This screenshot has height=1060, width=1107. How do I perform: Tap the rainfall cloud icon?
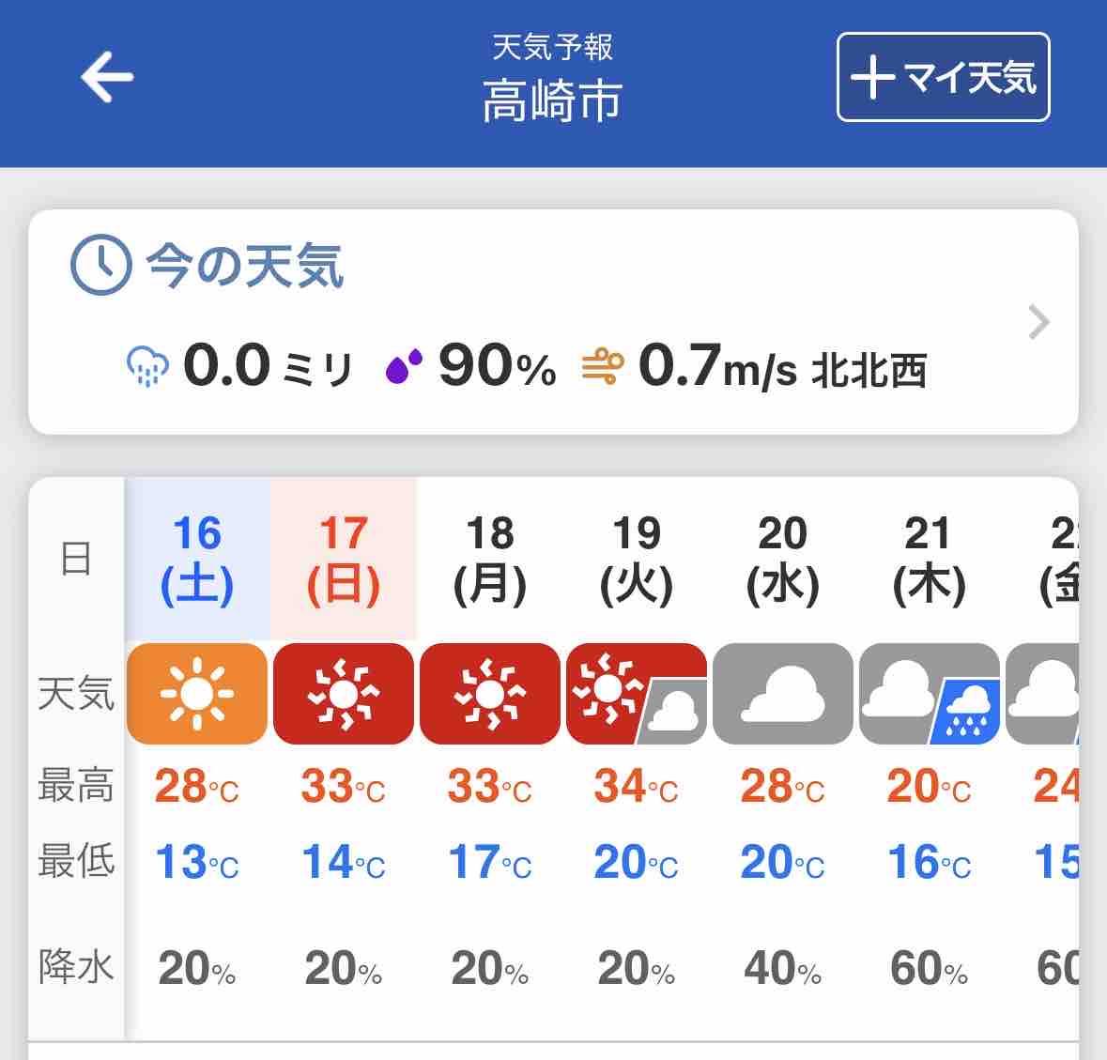(147, 366)
